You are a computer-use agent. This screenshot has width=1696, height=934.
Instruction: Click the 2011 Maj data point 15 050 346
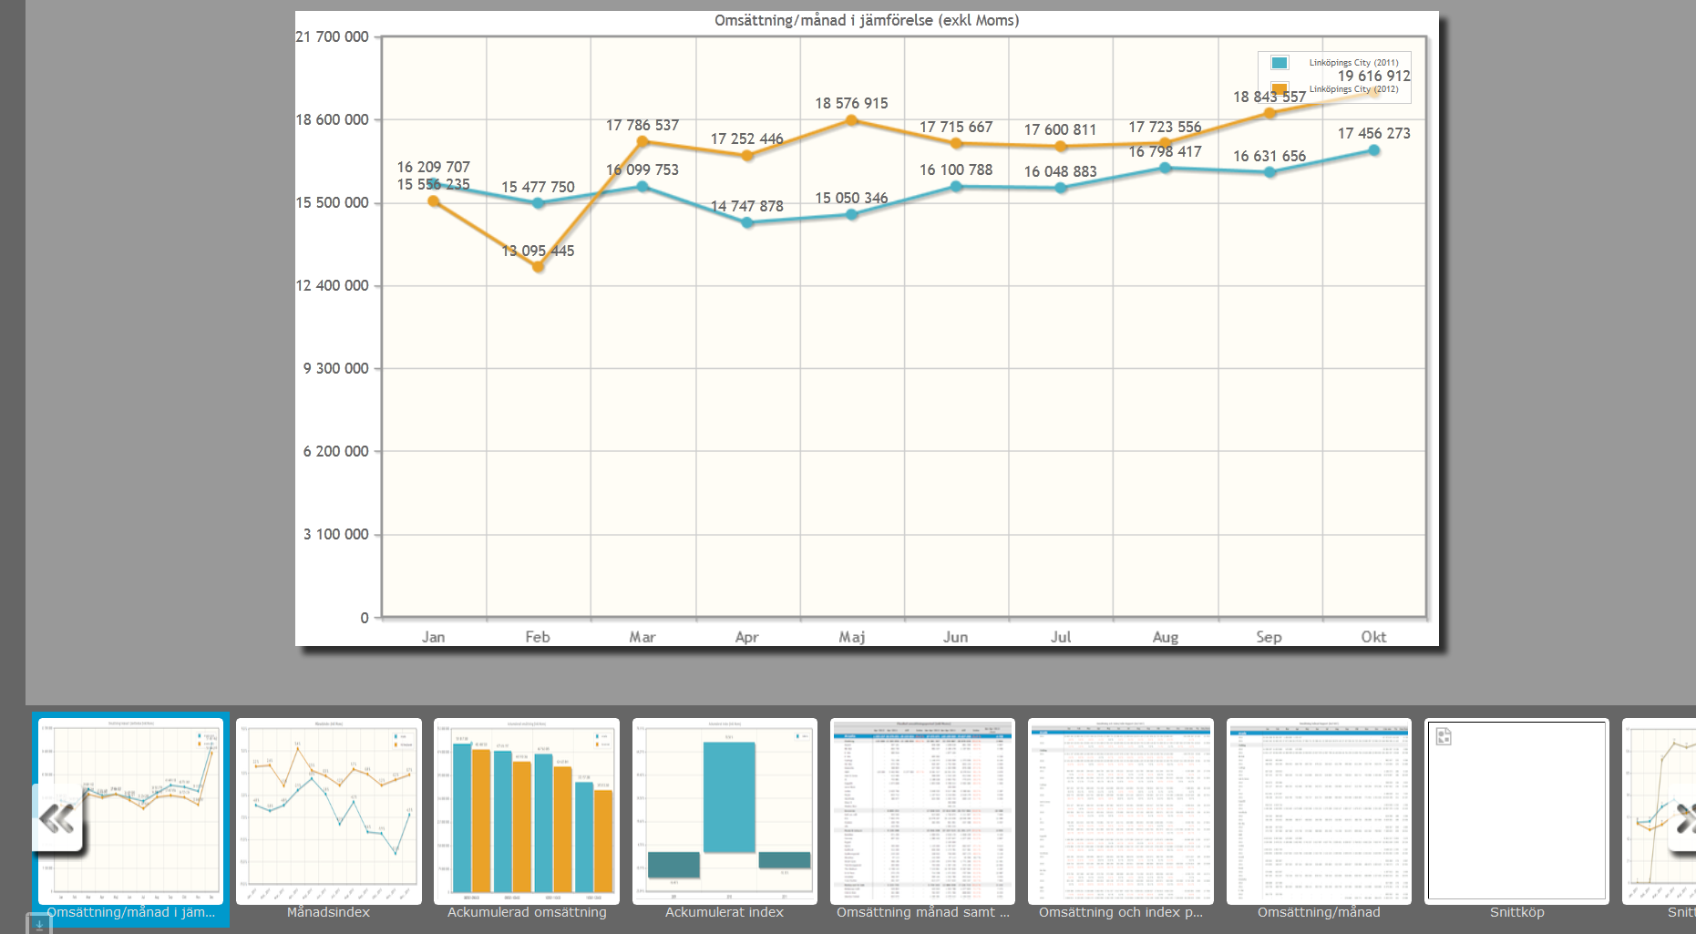point(851,215)
